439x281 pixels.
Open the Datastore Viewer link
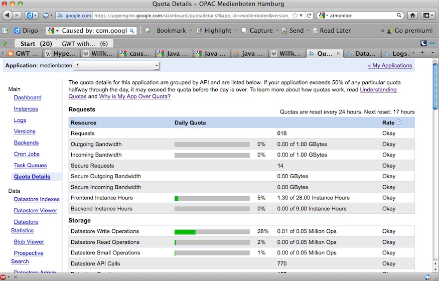tap(36, 210)
